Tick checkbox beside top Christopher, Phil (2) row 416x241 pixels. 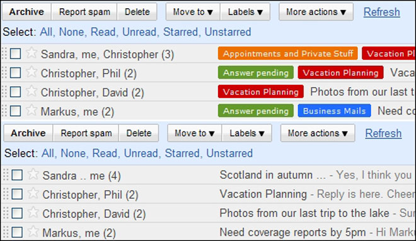point(15,73)
